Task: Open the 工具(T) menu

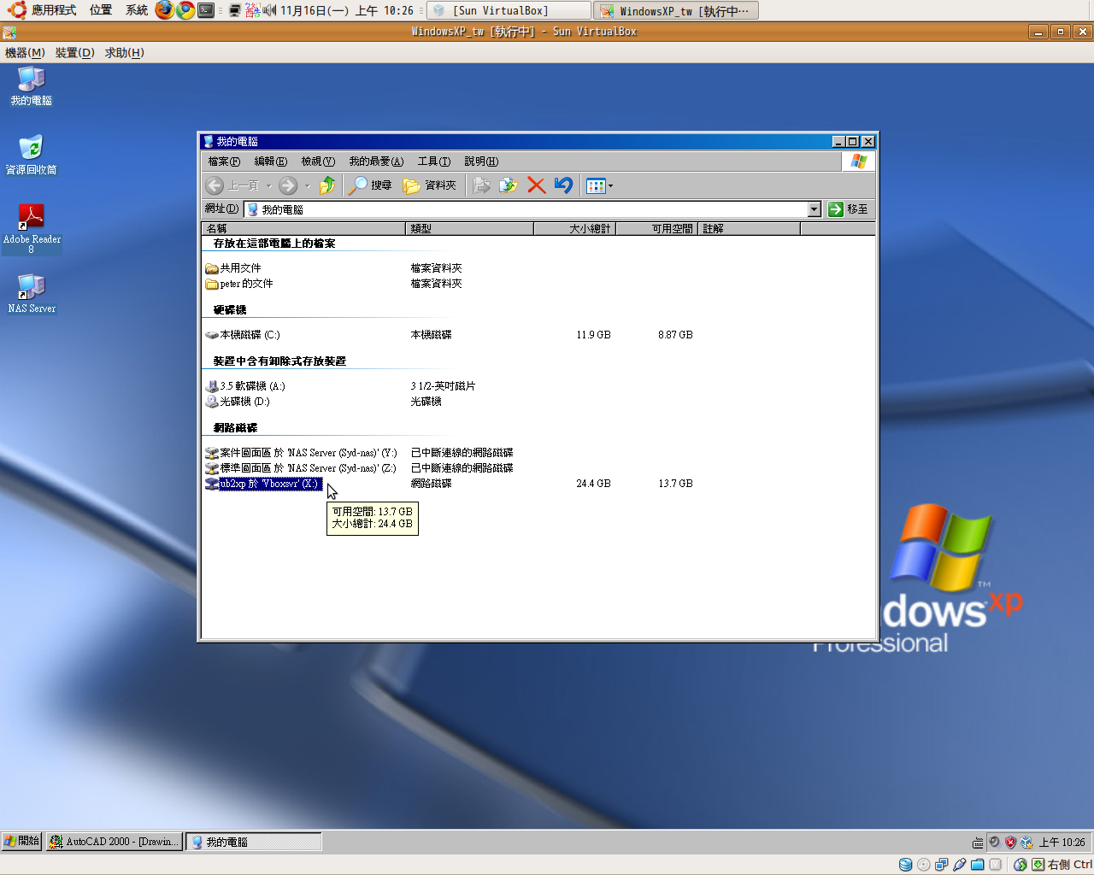Action: click(434, 161)
